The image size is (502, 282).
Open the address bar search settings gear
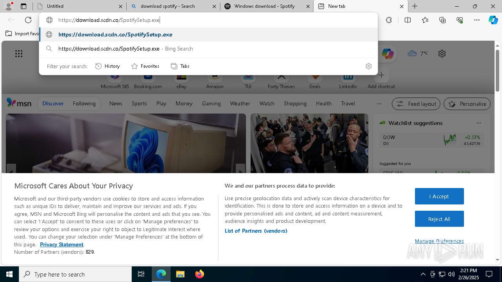click(368, 66)
